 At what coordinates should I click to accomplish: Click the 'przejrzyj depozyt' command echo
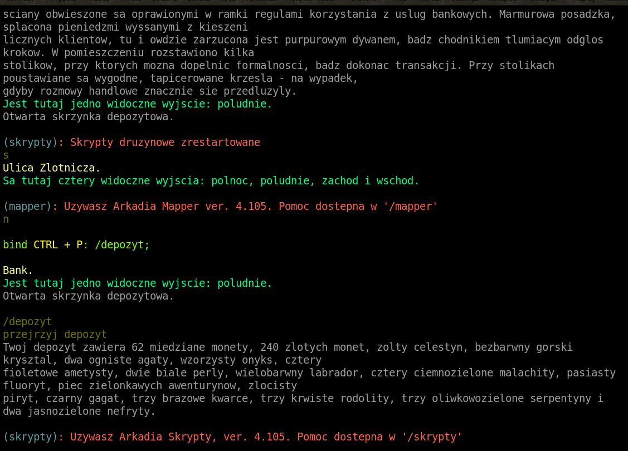click(x=55, y=334)
